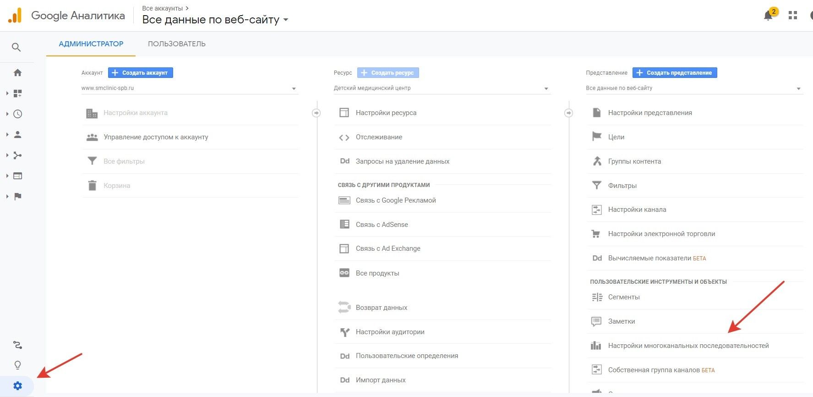Open the apps grid icon
This screenshot has width=813, height=397.
tap(793, 16)
